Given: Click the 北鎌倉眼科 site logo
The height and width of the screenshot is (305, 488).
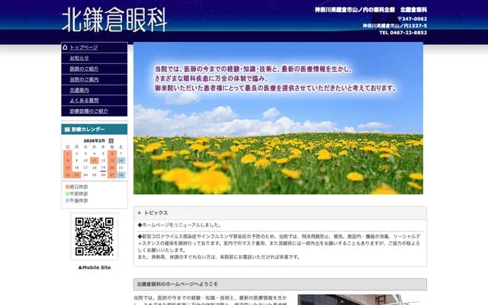Looking at the screenshot, I should pyautogui.click(x=114, y=20).
